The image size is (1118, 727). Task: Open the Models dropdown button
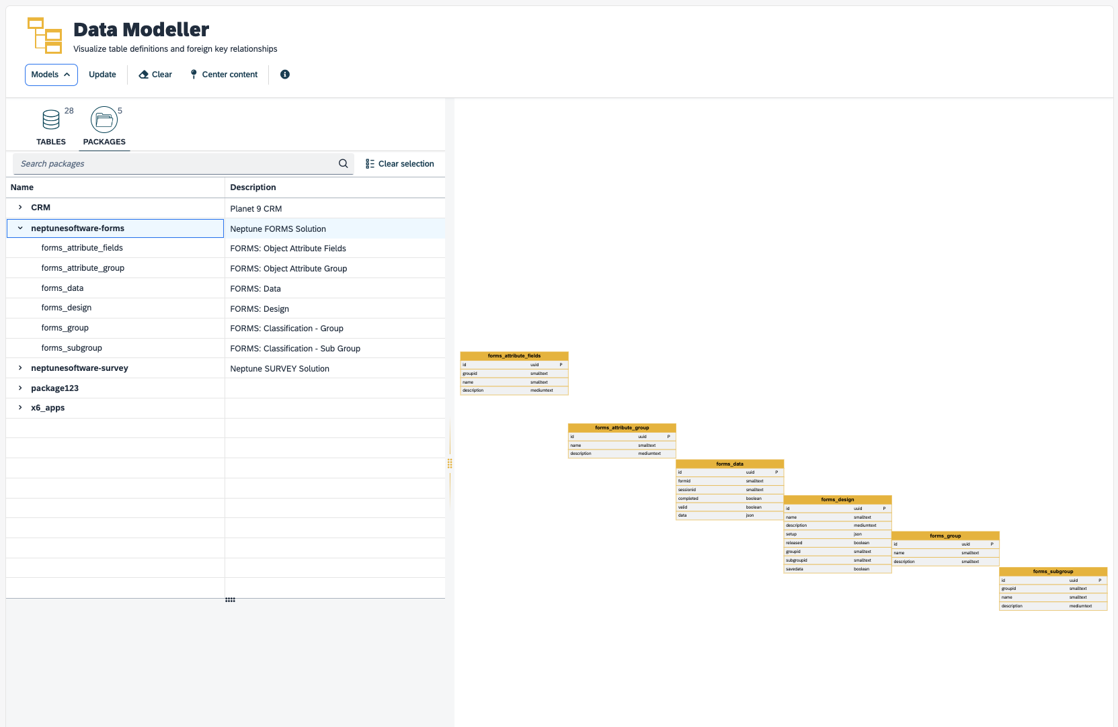pyautogui.click(x=51, y=75)
